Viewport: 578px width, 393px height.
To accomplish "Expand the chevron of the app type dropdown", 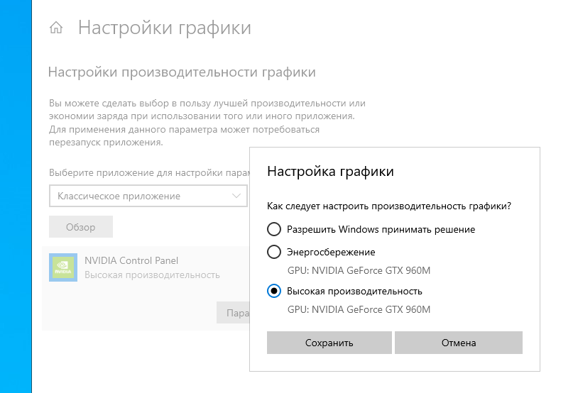I will [x=236, y=196].
